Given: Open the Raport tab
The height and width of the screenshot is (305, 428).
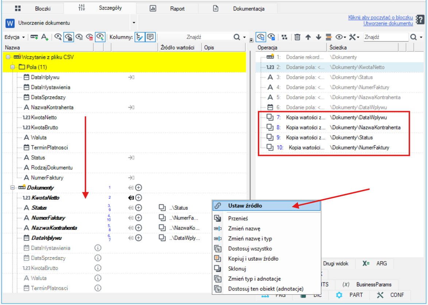Looking at the screenshot, I should pos(167,8).
